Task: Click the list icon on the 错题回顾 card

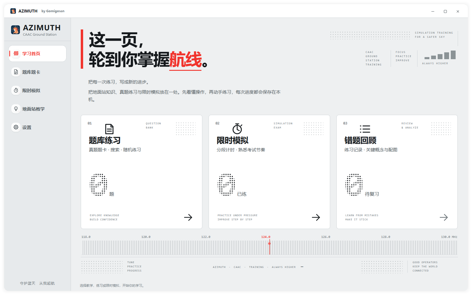Action: click(365, 129)
